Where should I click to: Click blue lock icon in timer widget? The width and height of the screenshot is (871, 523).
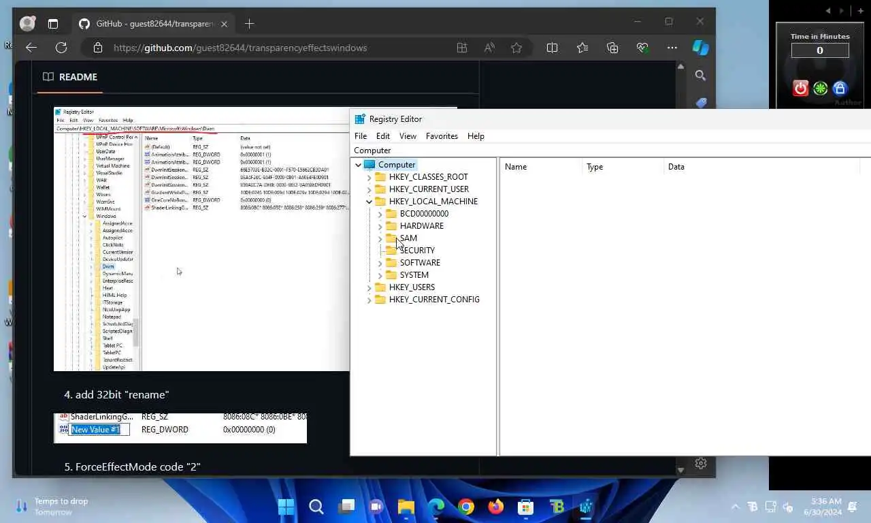coord(840,88)
